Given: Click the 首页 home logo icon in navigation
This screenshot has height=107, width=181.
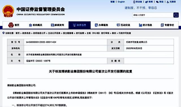Looking at the screenshot, I should coord(11,25).
